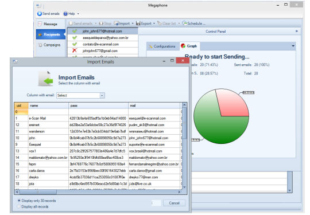Image resolution: width=310 pixels, height=215 pixels.
Task: Select recipient john_john677@hotmail.com row
Action: click(x=103, y=31)
